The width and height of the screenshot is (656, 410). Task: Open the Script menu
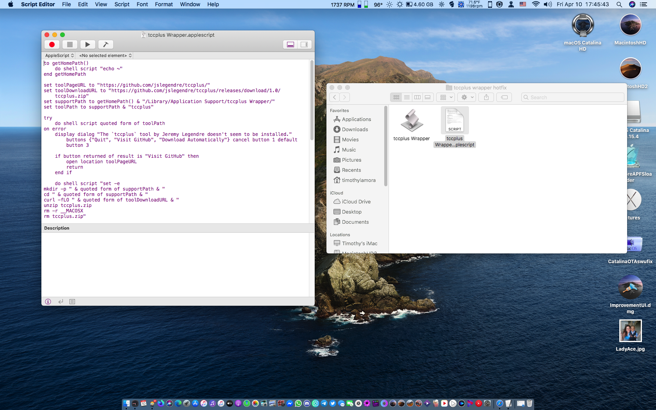coord(122,4)
